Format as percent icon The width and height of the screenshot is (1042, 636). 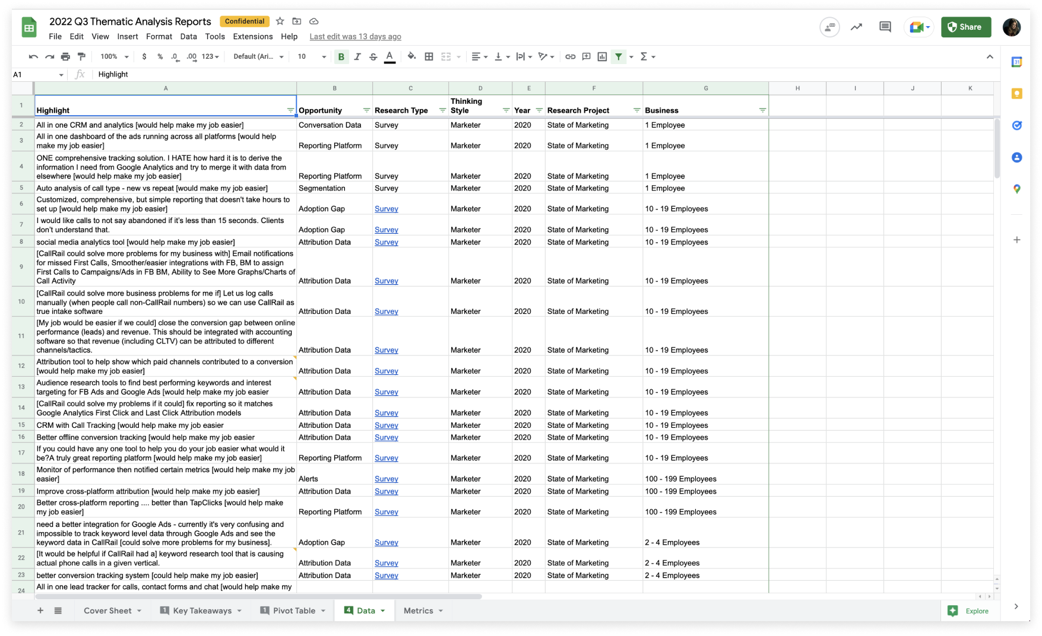pos(160,57)
